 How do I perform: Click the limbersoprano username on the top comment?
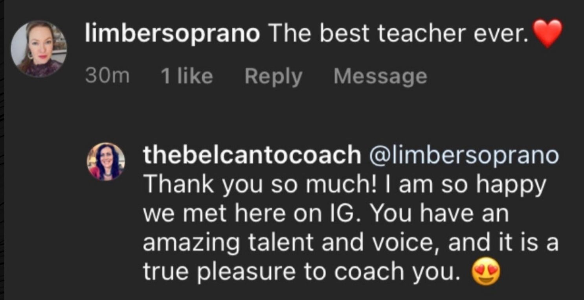[x=172, y=34]
